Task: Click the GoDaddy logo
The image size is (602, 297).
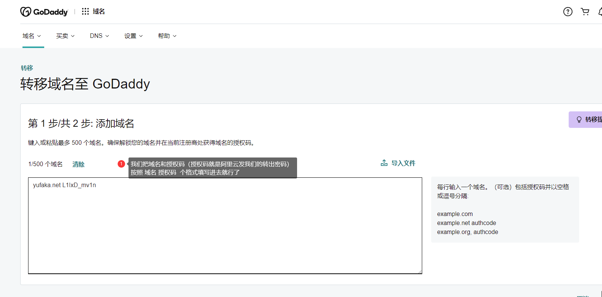Action: 44,12
